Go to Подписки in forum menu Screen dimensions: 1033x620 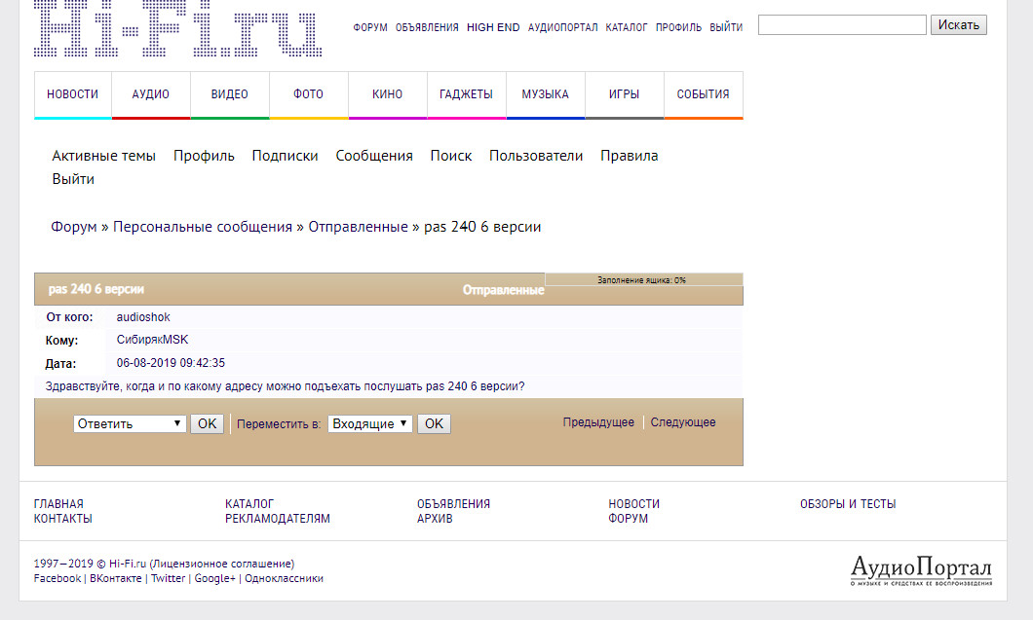point(285,156)
